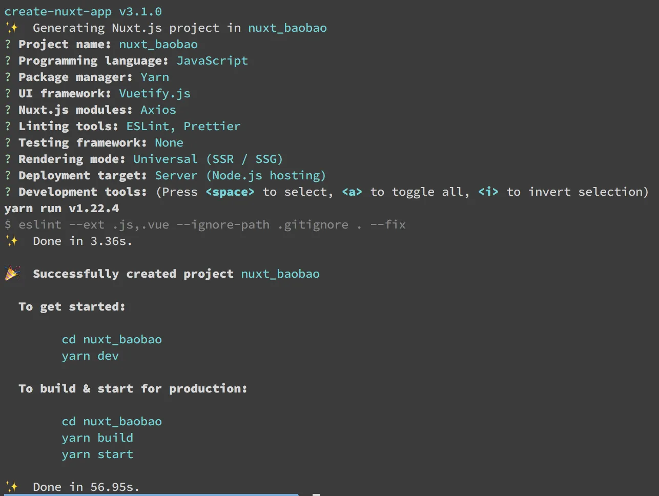This screenshot has height=496, width=659.
Task: Click the question mark before Project name
Action: coord(8,44)
